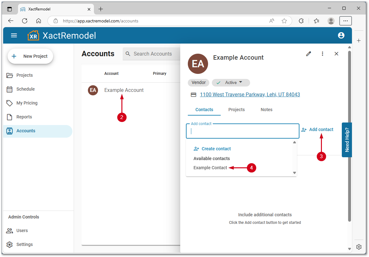Toggle the read aloud icon

tap(272, 21)
